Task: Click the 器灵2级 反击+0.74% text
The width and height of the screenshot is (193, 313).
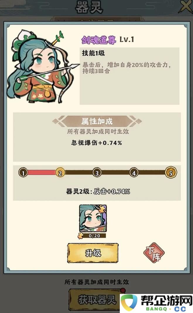Action: [x=98, y=191]
